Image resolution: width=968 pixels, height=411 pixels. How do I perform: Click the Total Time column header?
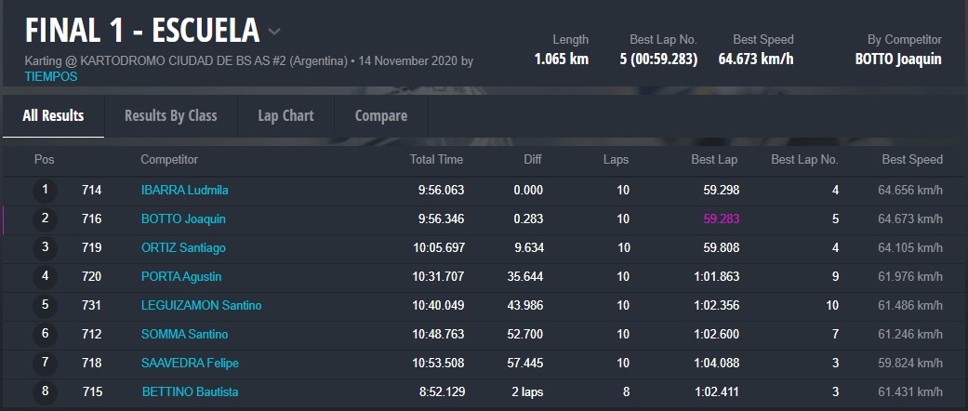436,160
